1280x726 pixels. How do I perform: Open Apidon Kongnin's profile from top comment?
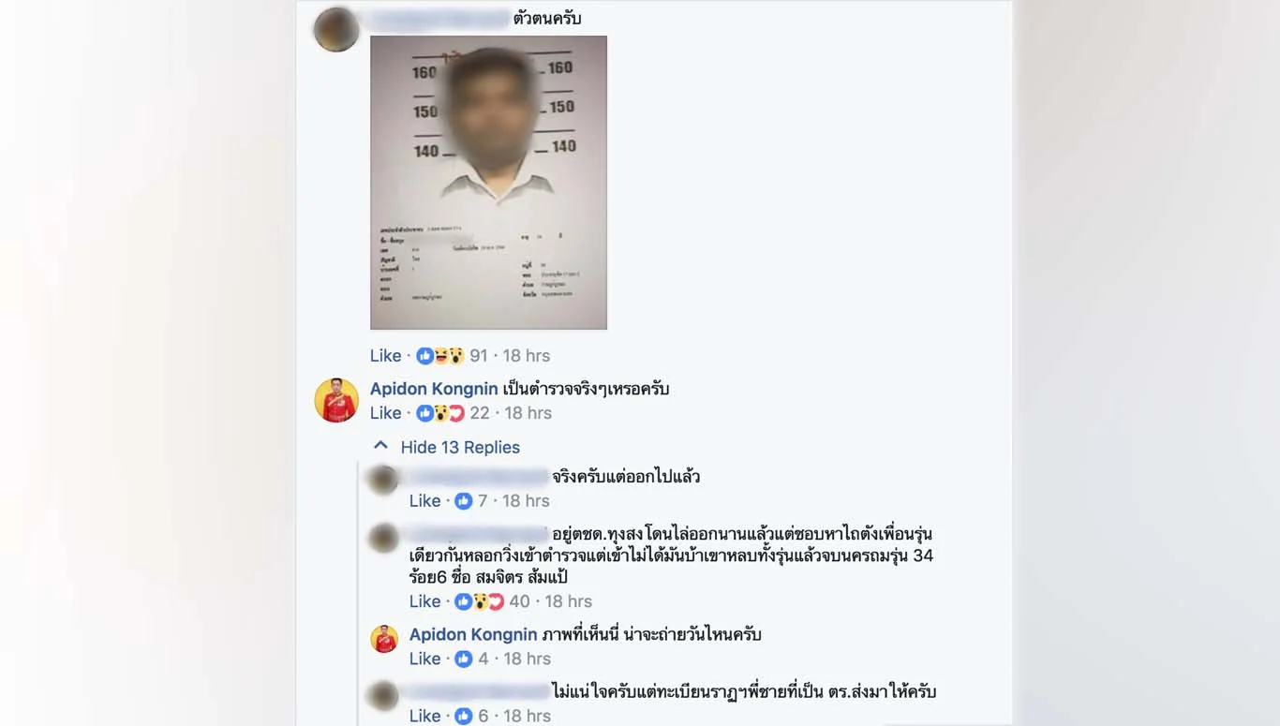[434, 389]
